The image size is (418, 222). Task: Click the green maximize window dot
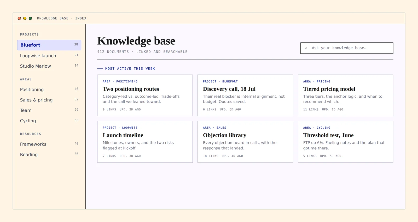[30, 18]
